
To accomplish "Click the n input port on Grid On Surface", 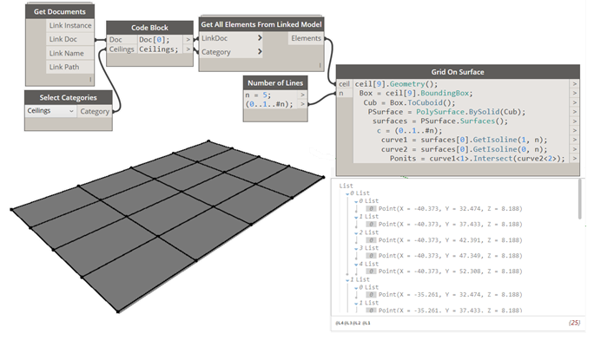I will pos(345,93).
